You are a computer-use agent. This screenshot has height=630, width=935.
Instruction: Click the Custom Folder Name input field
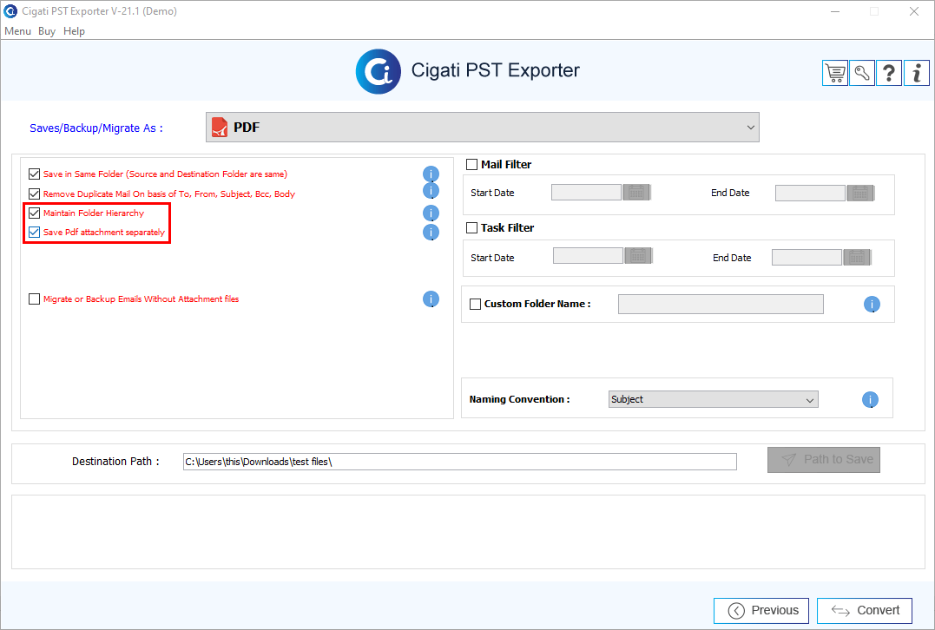click(721, 304)
